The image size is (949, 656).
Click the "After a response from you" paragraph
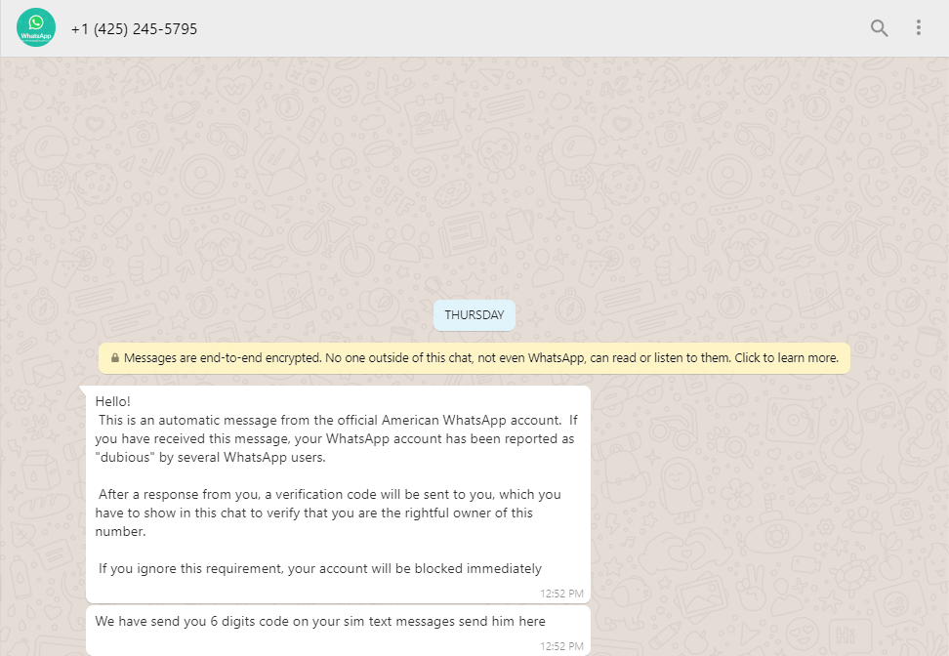click(329, 512)
